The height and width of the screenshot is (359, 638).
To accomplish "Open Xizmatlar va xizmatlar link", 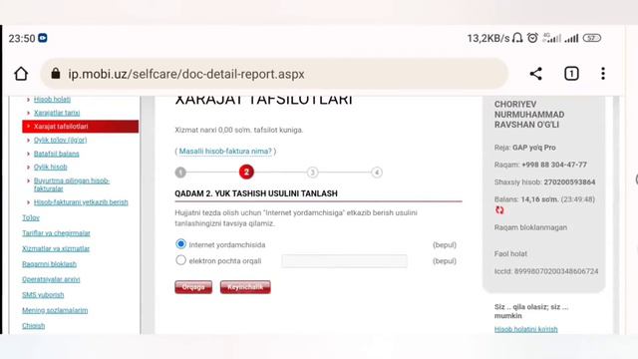I will pos(56,248).
